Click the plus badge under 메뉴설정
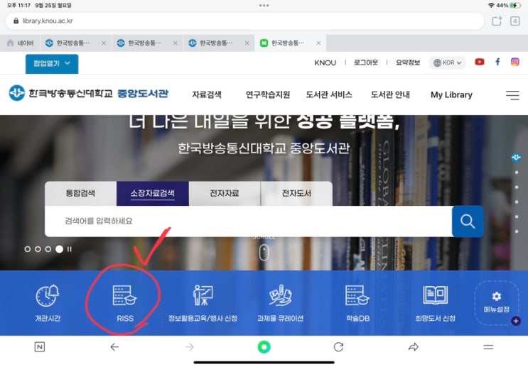Image resolution: width=528 pixels, height=367 pixels. (x=515, y=321)
